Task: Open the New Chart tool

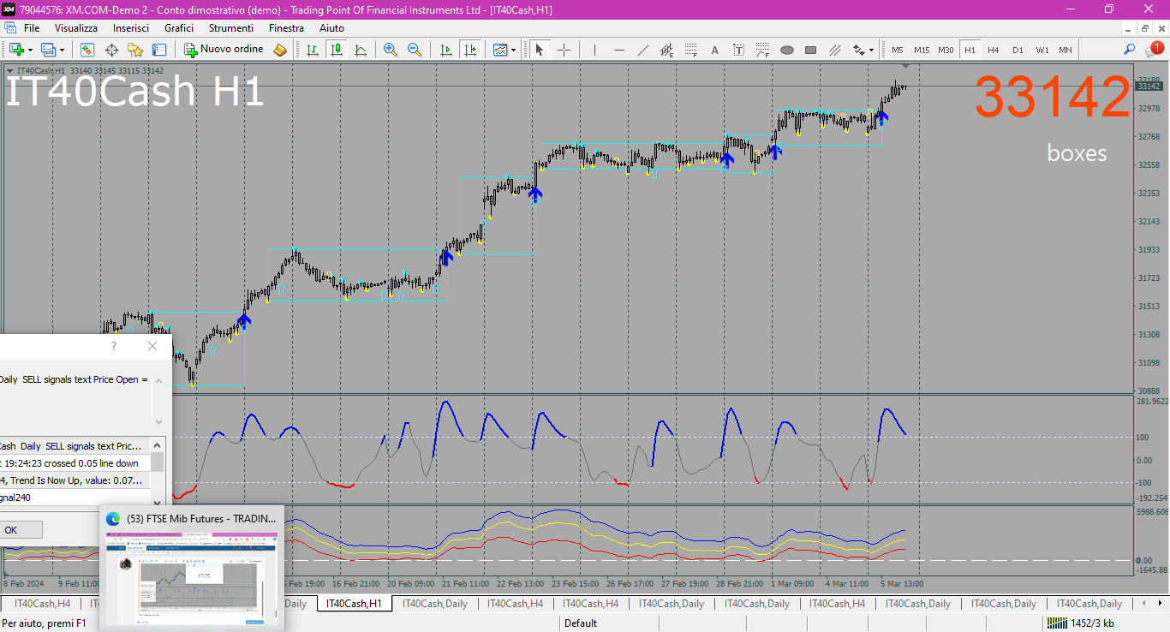Action: [x=16, y=50]
